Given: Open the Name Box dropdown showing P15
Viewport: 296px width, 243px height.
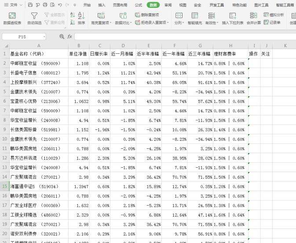Looking at the screenshot, I should (44, 37).
